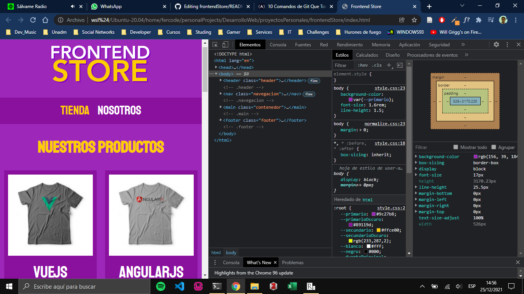Viewport: 524px width, 294px height.
Task: Toggle the :hov element state panel
Action: pyautogui.click(x=363, y=65)
